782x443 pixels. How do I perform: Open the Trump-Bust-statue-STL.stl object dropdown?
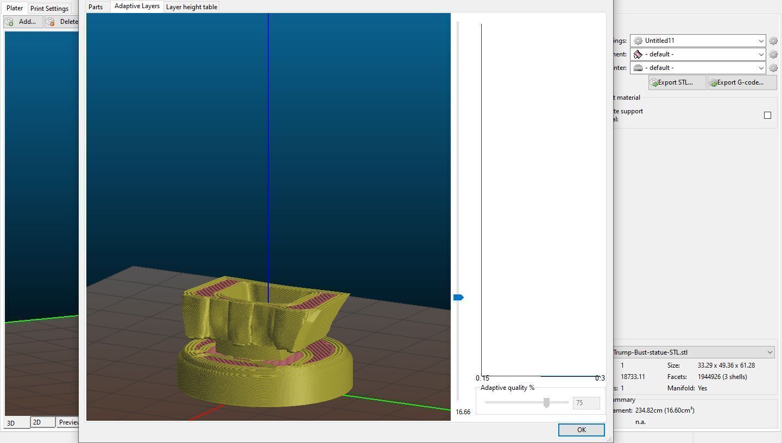click(x=693, y=352)
